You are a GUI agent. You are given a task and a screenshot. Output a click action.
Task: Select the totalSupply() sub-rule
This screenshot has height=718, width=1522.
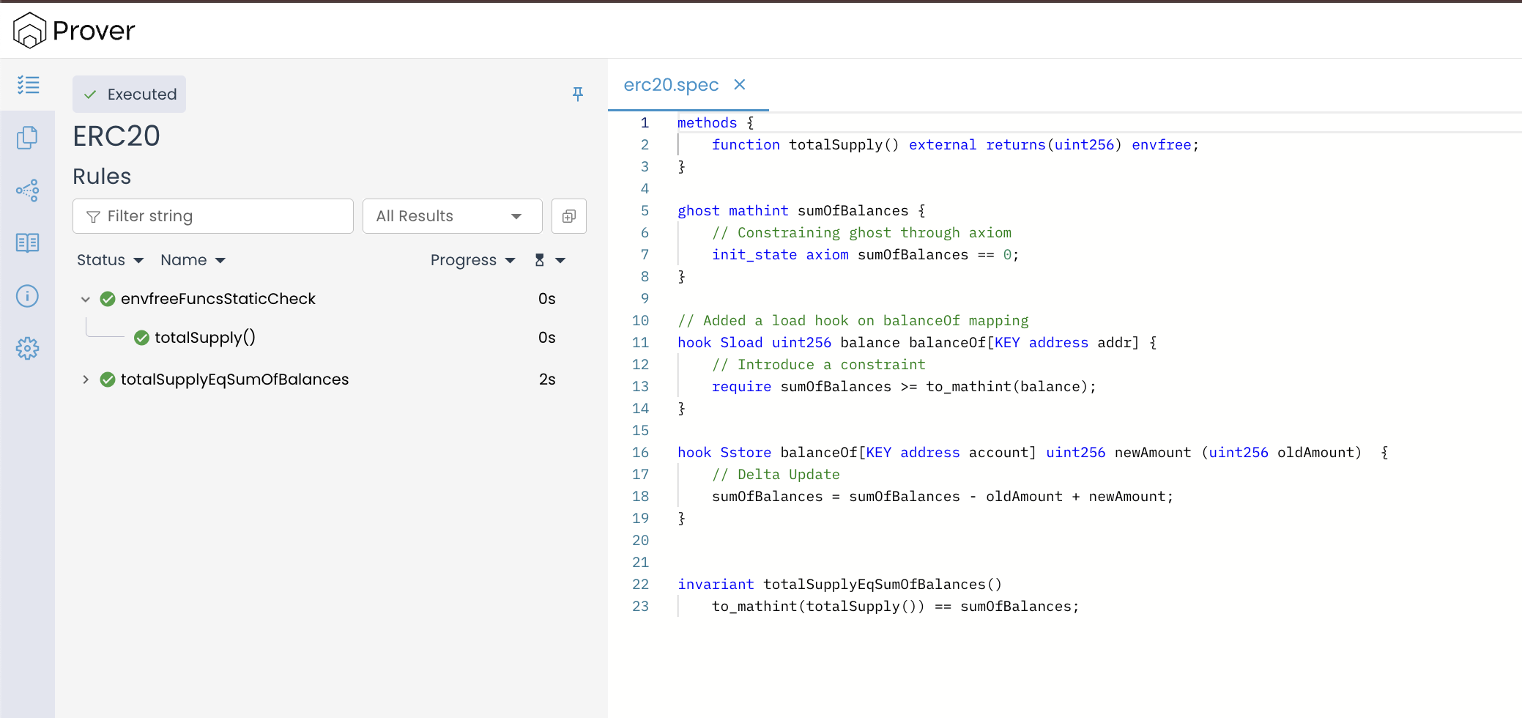point(204,338)
